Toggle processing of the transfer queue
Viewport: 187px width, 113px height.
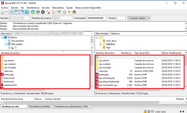38,12
